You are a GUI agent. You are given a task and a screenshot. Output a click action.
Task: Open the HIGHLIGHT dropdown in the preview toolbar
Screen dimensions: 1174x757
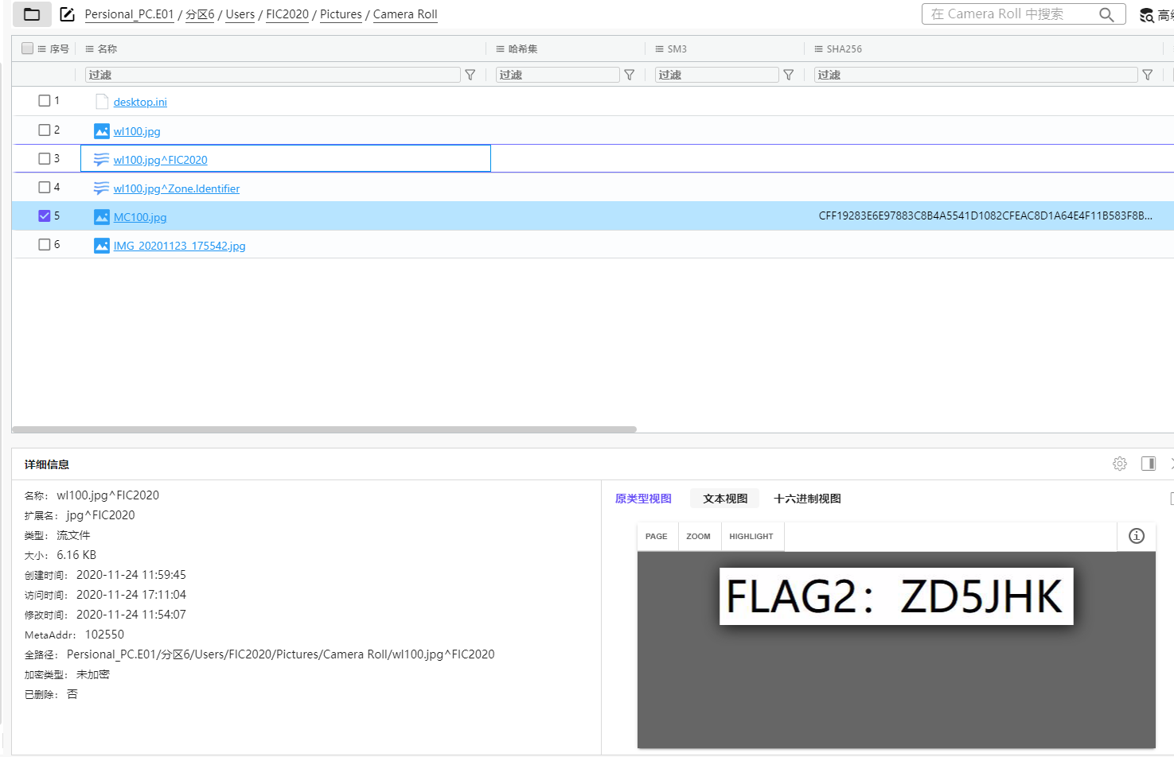click(751, 537)
